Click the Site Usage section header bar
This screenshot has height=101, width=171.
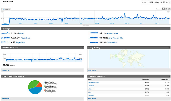pyautogui.click(x=85, y=29)
